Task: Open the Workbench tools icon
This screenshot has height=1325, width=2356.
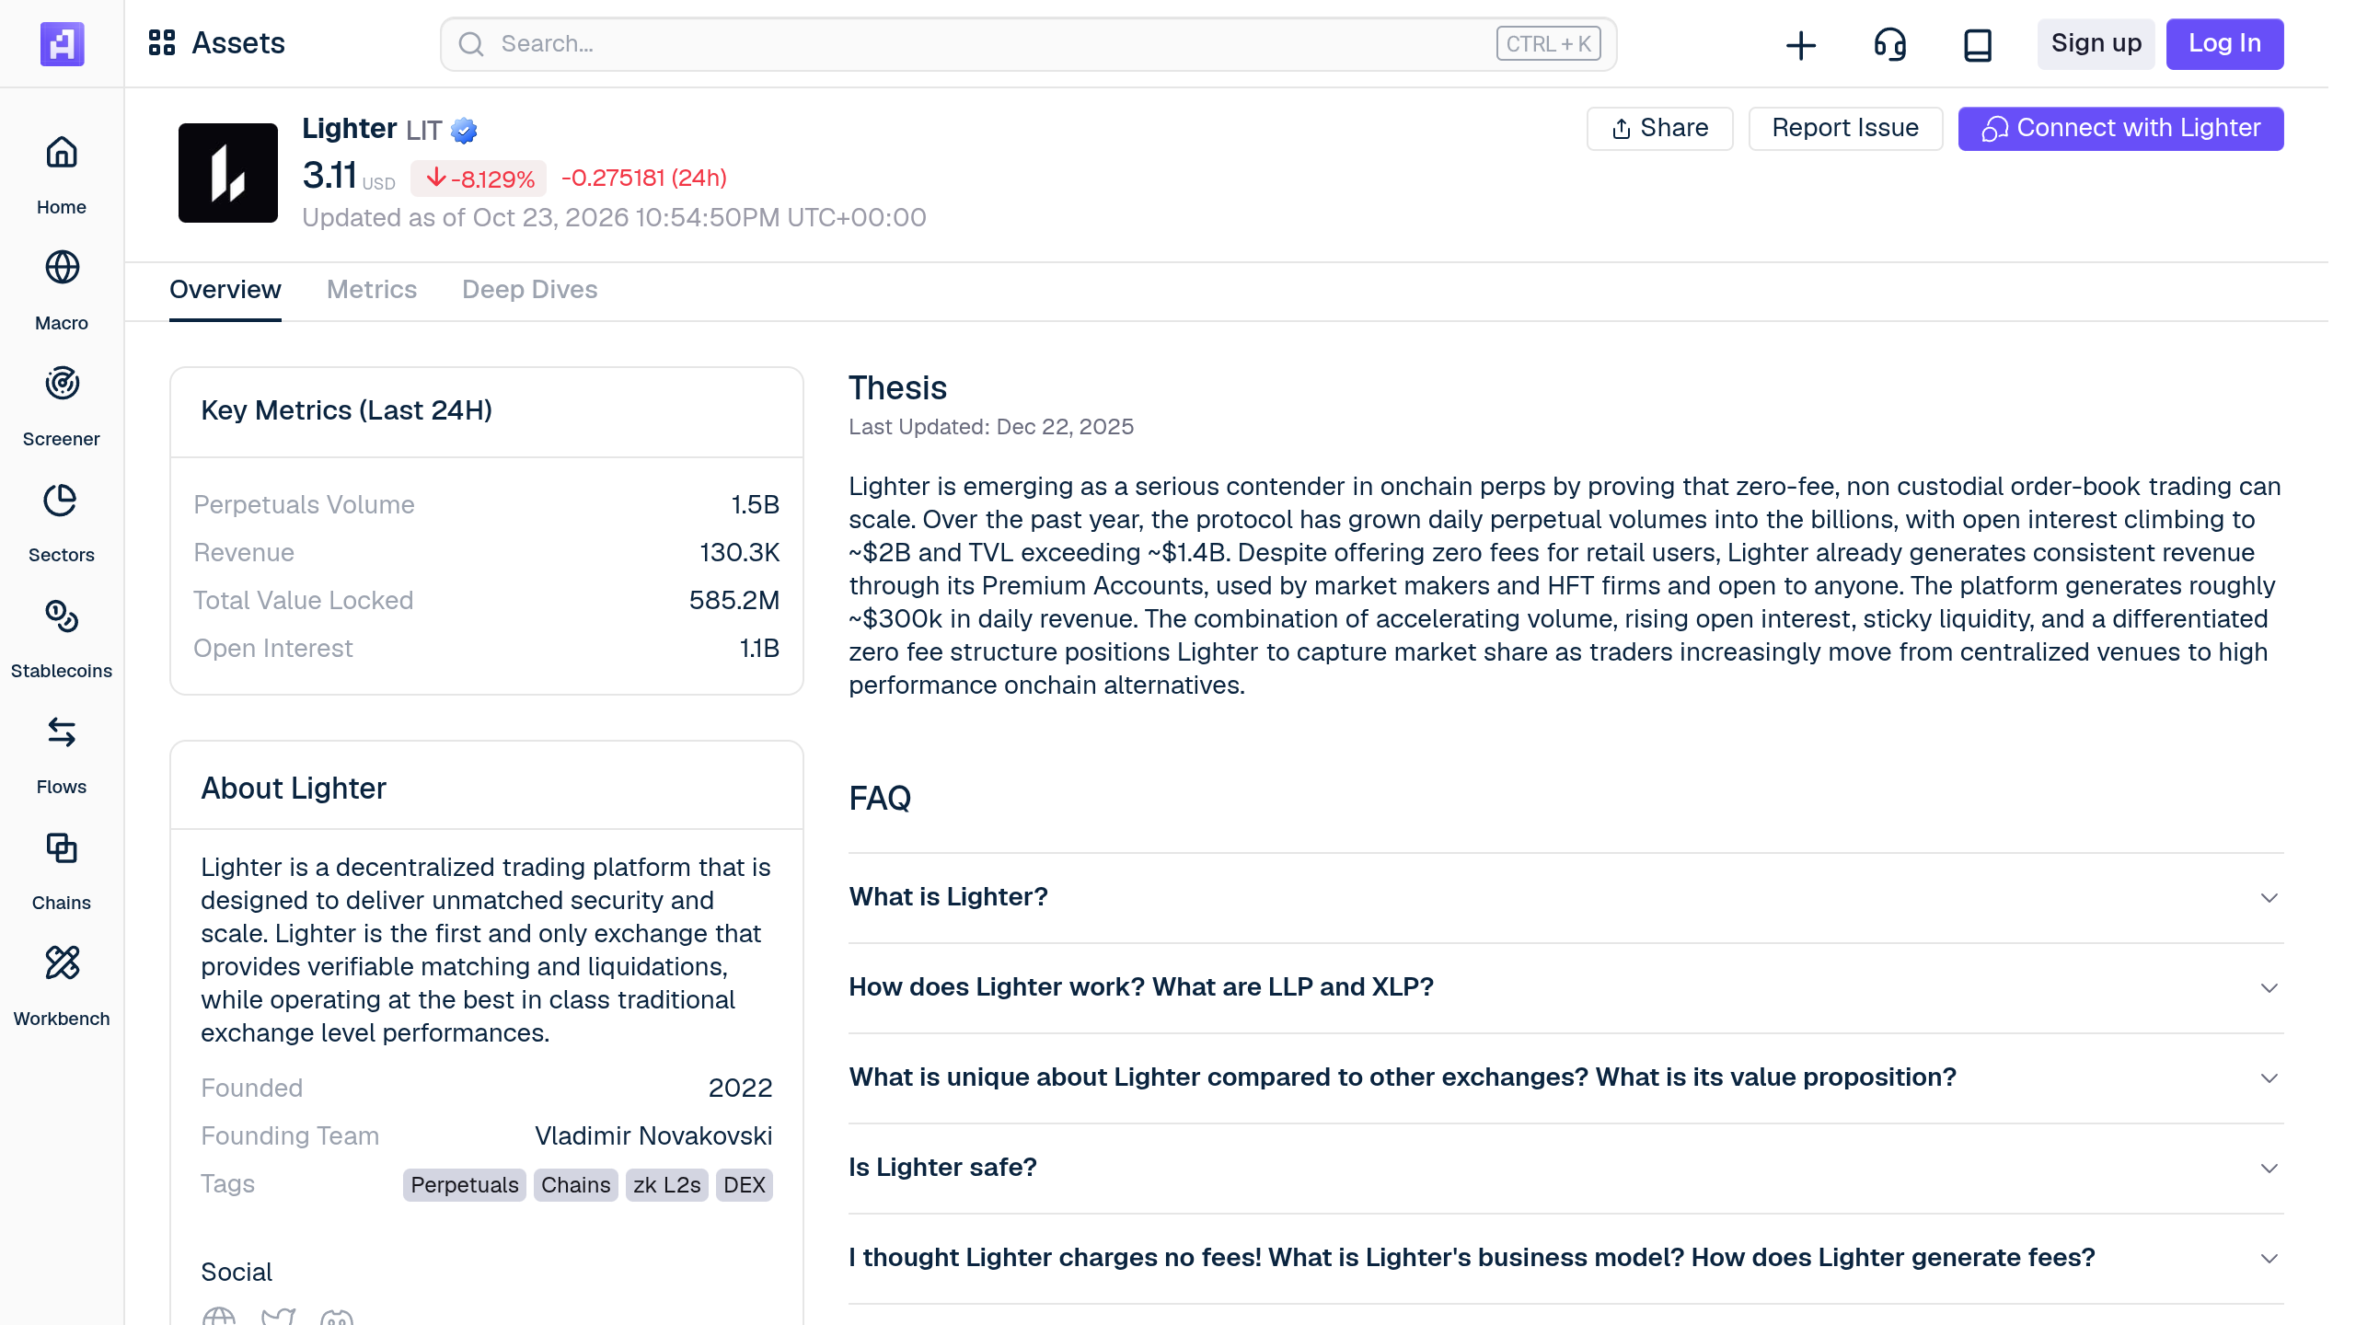Action: point(62,963)
